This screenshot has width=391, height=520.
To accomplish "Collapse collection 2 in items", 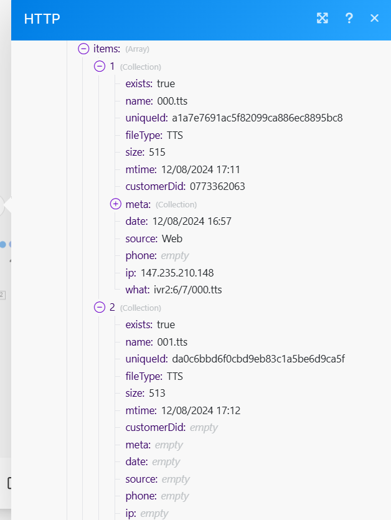I will pyautogui.click(x=100, y=307).
